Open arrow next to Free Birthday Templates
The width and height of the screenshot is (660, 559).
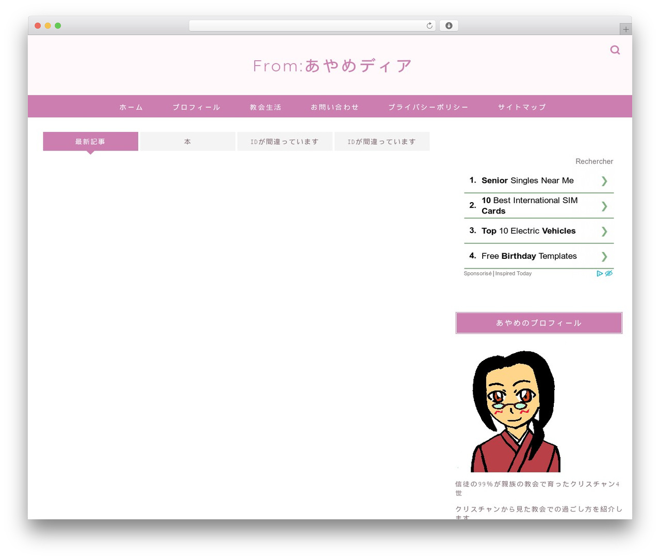click(604, 256)
